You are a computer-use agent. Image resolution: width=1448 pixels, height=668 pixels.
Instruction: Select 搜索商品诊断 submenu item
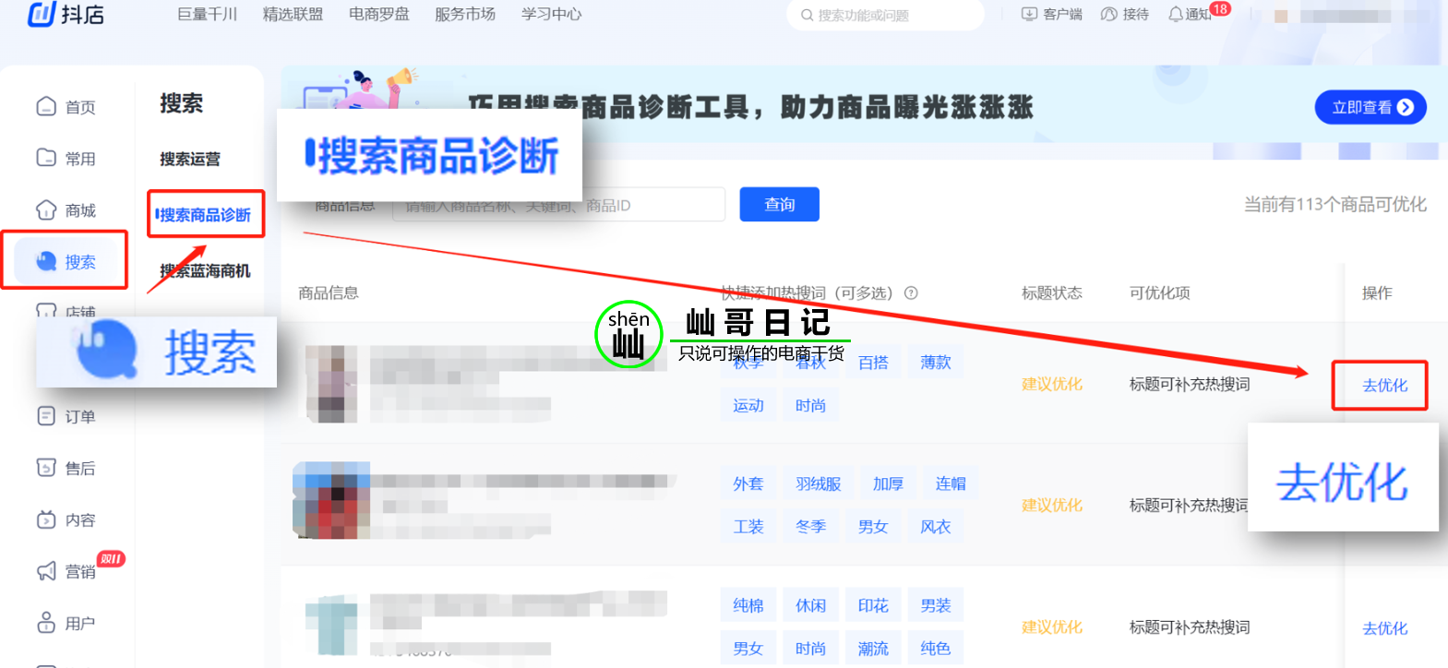(x=205, y=215)
